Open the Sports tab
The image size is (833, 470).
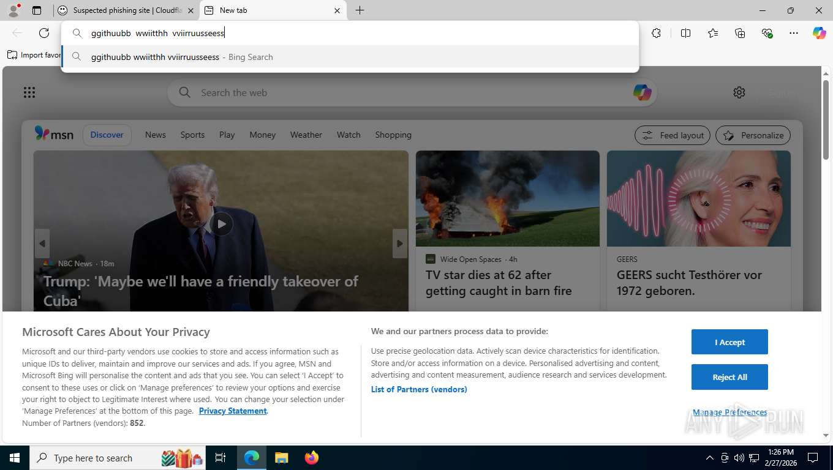point(192,135)
